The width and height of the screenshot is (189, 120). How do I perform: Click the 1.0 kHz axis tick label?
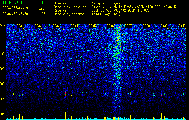(3, 54)
